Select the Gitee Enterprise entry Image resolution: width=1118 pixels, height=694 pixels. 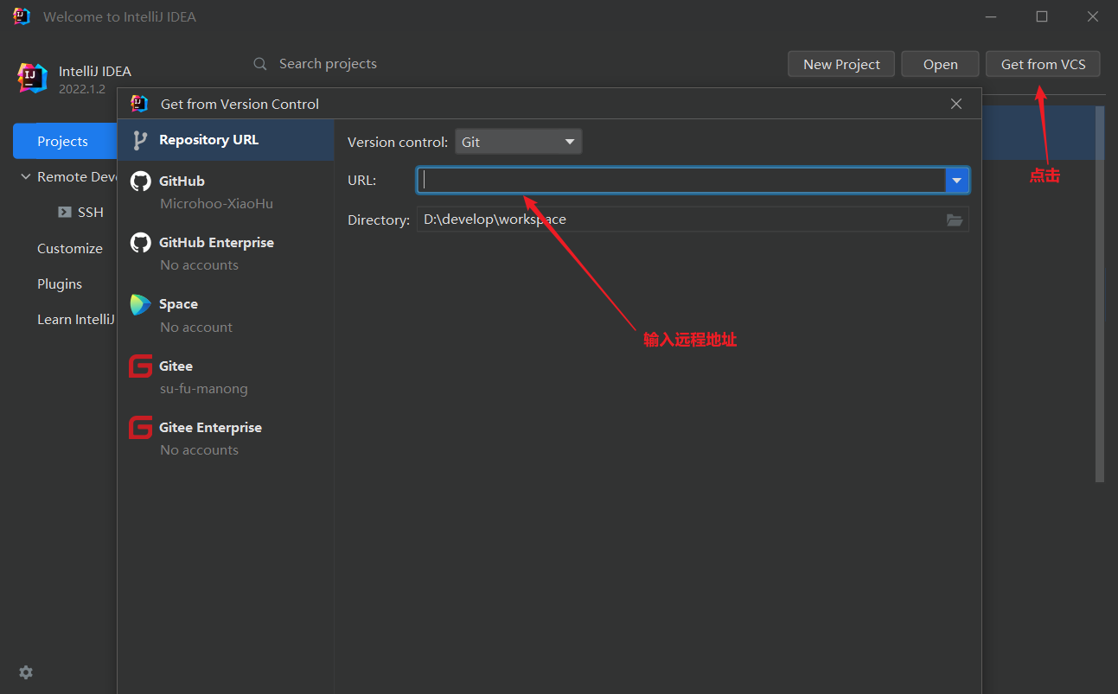tap(226, 438)
